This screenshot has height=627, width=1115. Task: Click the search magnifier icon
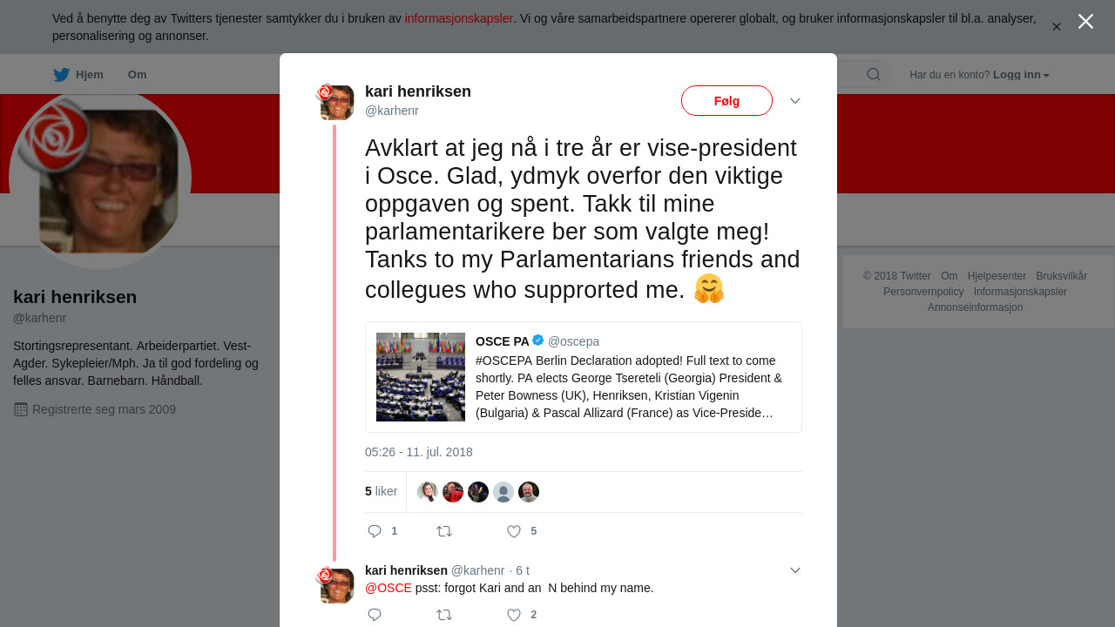coord(874,75)
